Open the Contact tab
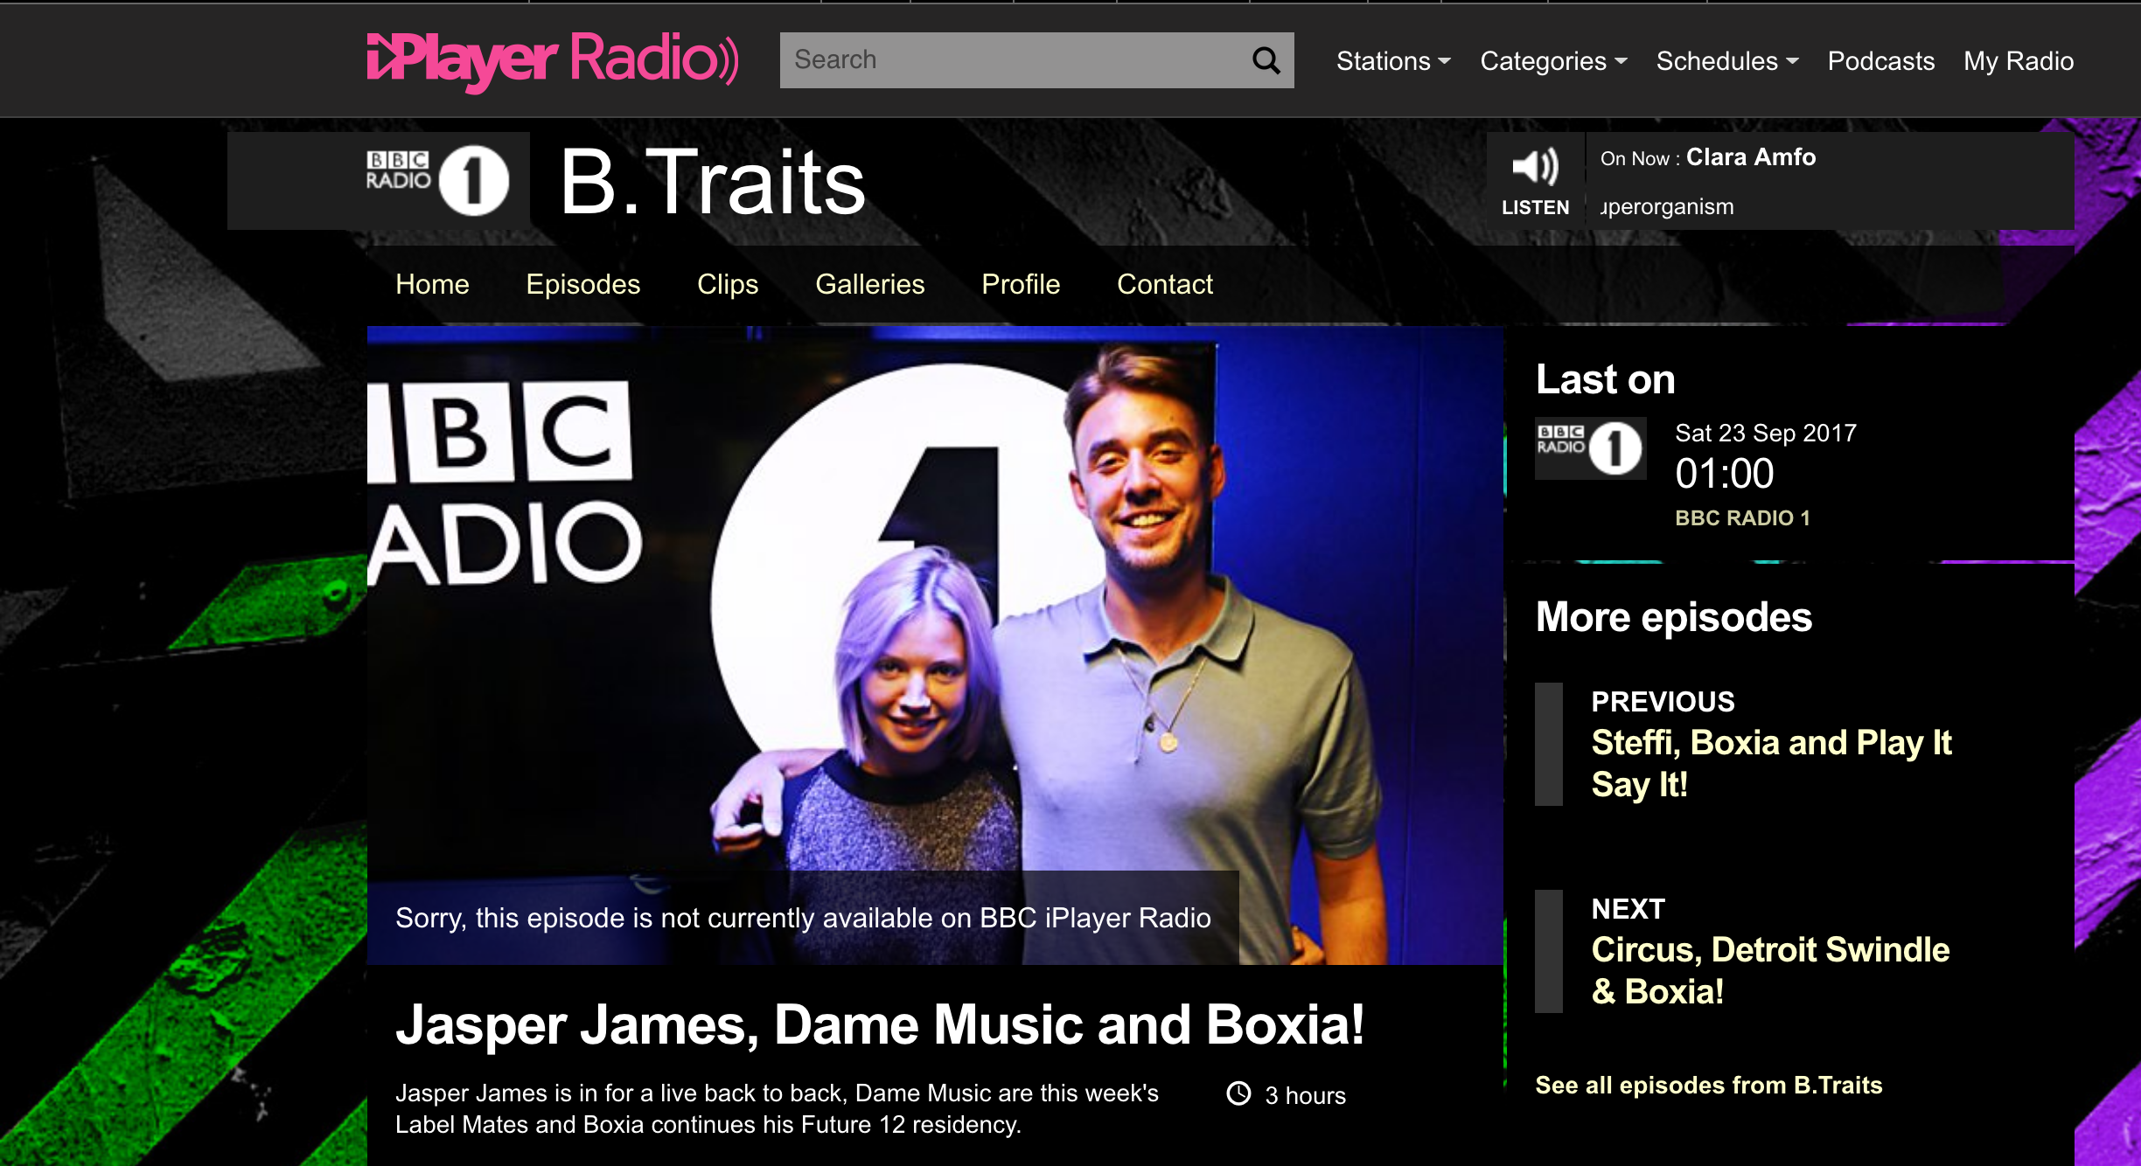Image resolution: width=2141 pixels, height=1166 pixels. (1165, 284)
